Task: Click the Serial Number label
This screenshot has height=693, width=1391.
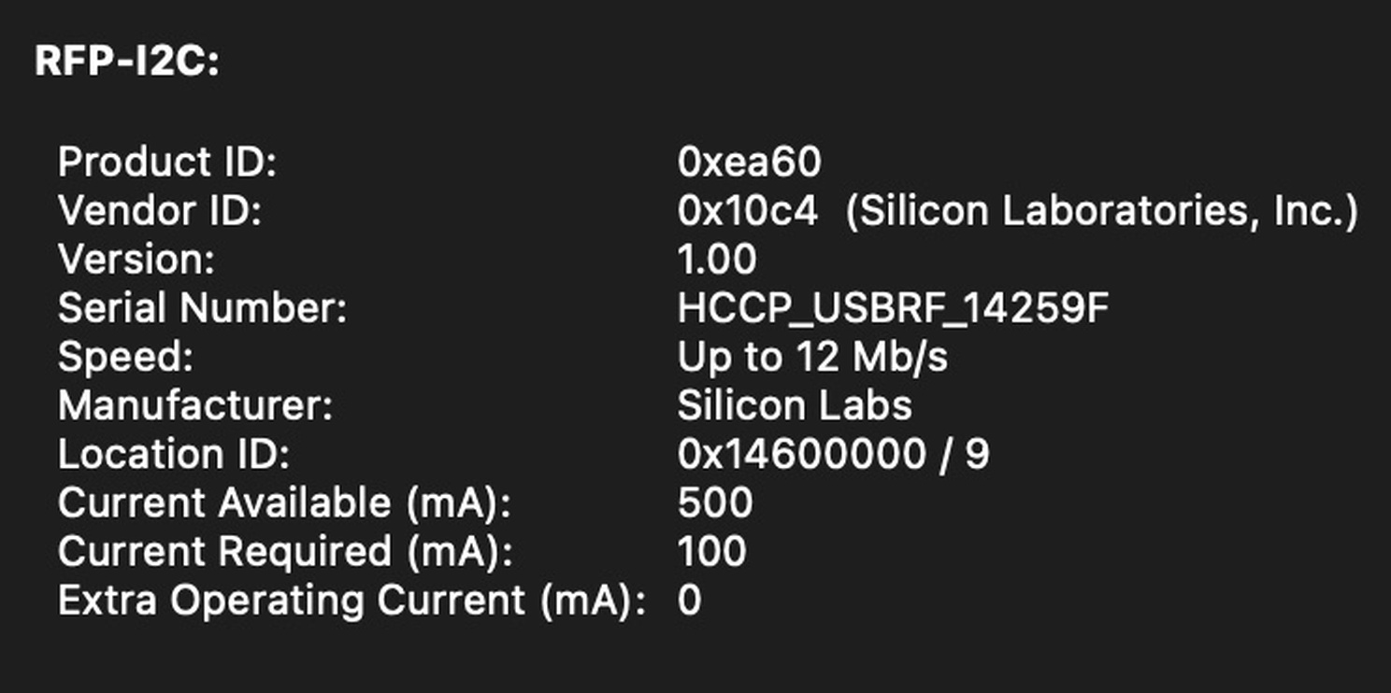Action: (x=202, y=308)
